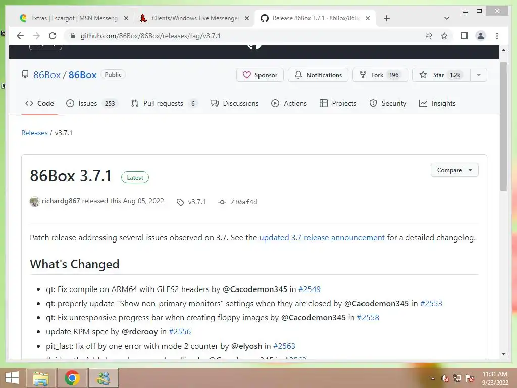The height and width of the screenshot is (388, 517).
Task: Close the Extras Escargot tab
Action: pyautogui.click(x=126, y=18)
